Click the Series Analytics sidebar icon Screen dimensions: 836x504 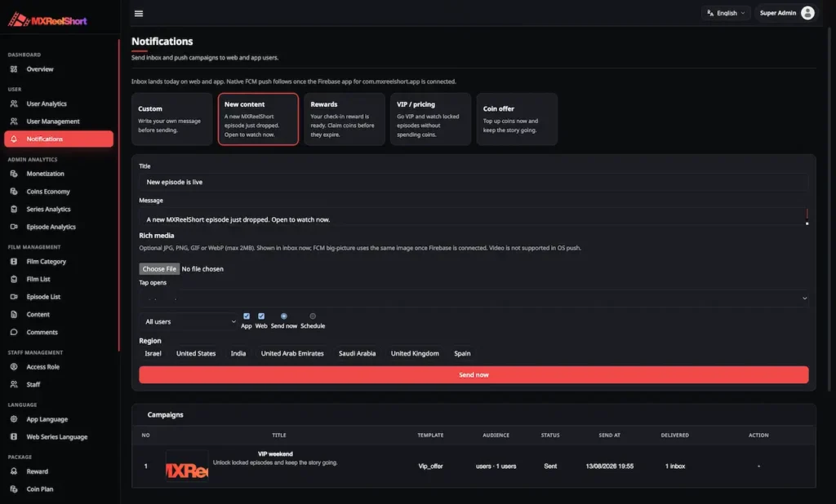pos(14,210)
